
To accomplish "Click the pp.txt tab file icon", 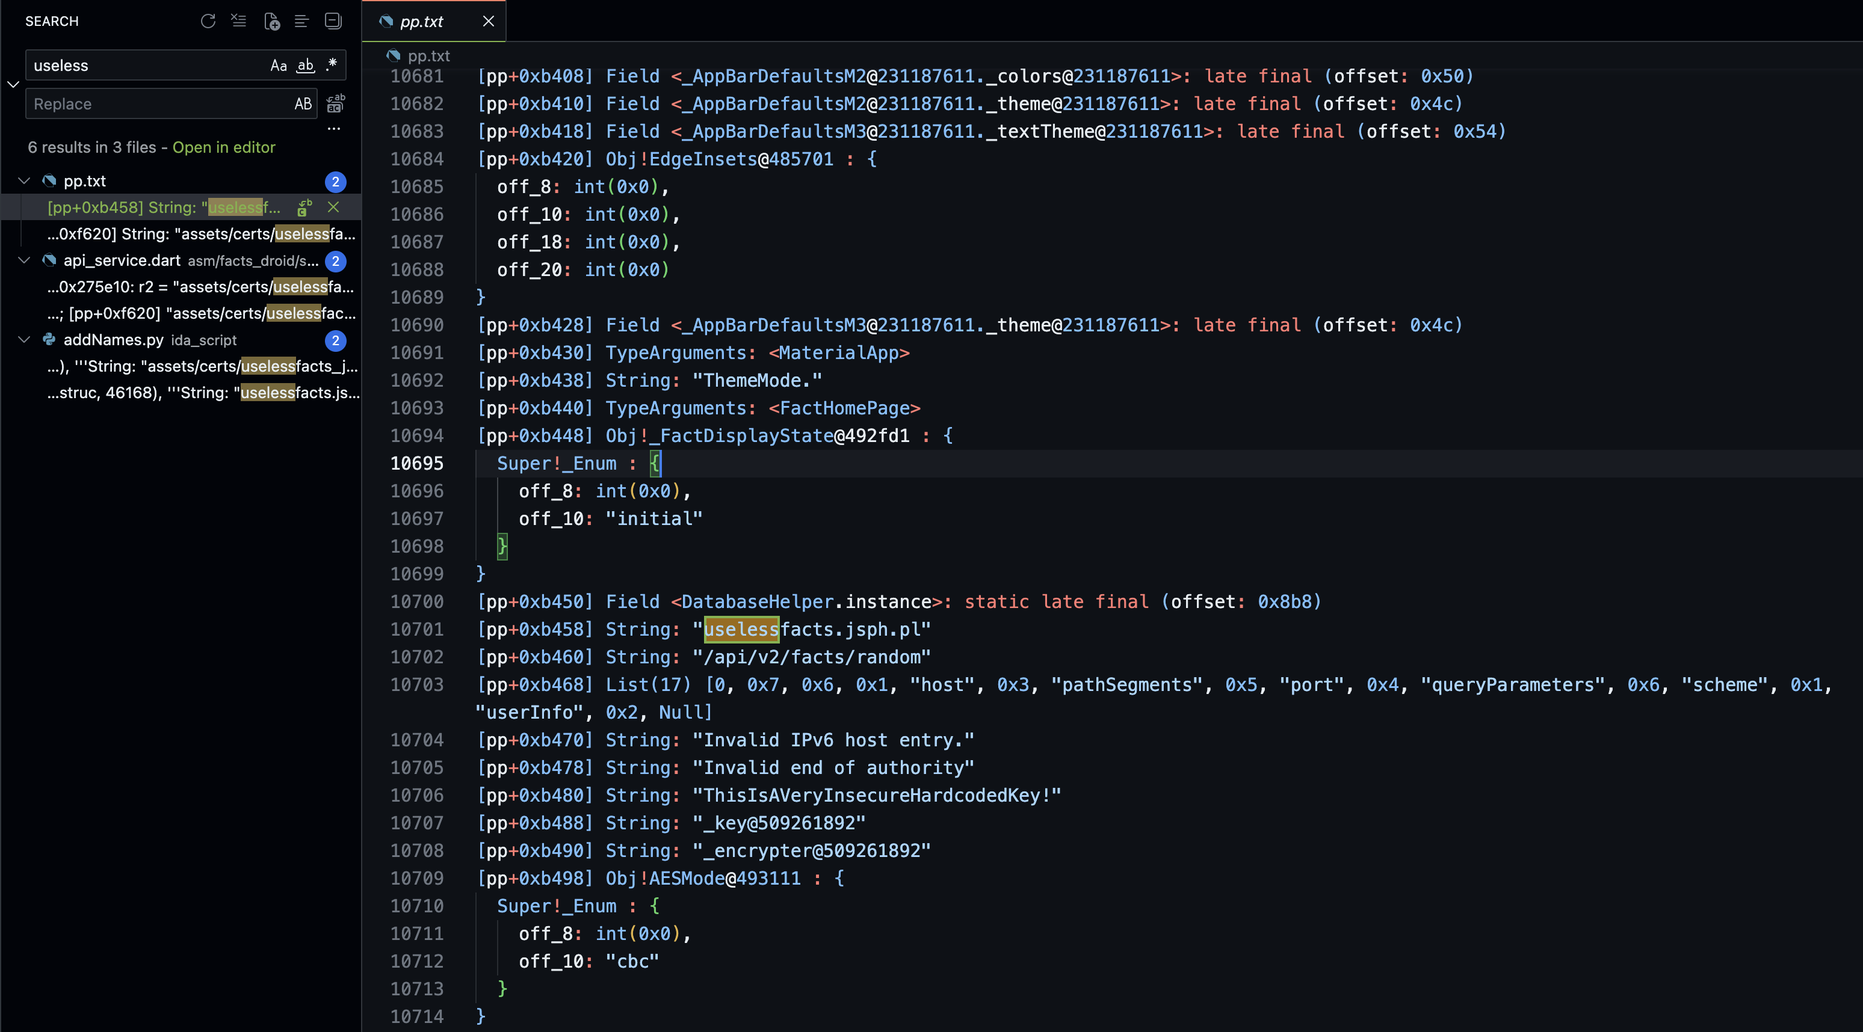I will pos(386,21).
